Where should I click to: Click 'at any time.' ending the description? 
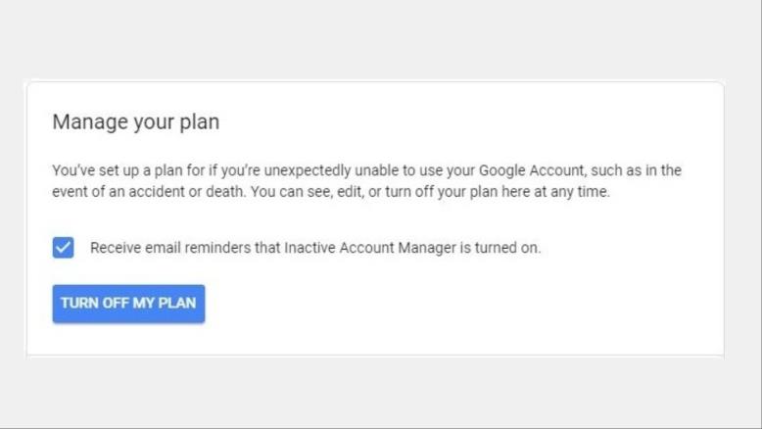pos(572,191)
